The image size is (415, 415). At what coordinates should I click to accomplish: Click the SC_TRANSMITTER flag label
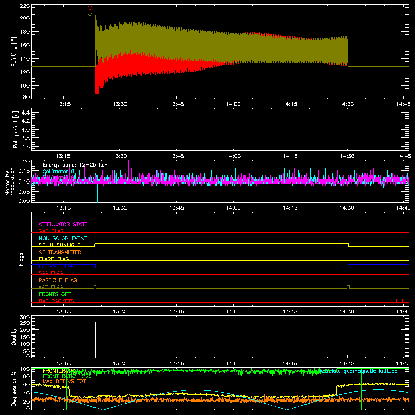click(60, 252)
